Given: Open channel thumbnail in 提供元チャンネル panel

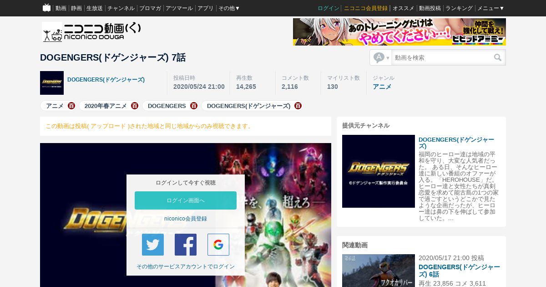Looking at the screenshot, I should [379, 171].
